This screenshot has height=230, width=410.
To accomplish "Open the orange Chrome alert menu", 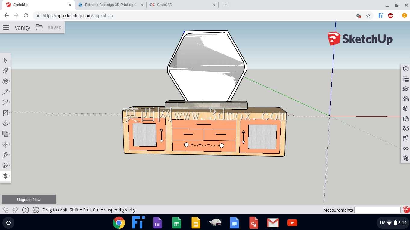I will (404, 16).
